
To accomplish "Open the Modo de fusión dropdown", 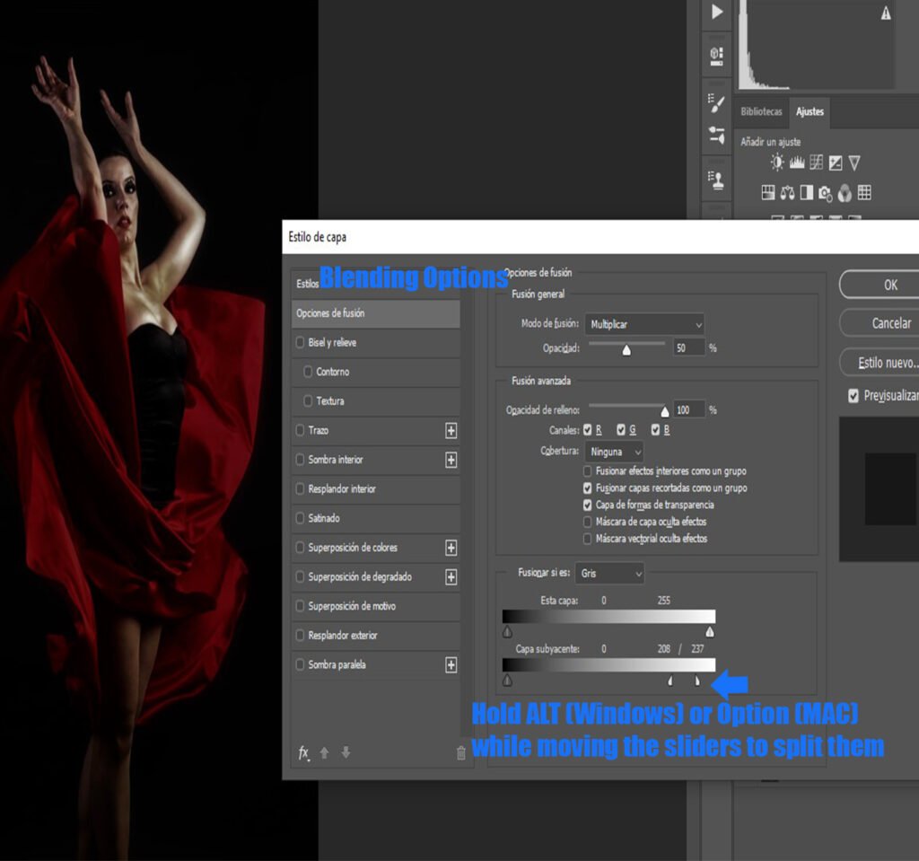I will (643, 324).
